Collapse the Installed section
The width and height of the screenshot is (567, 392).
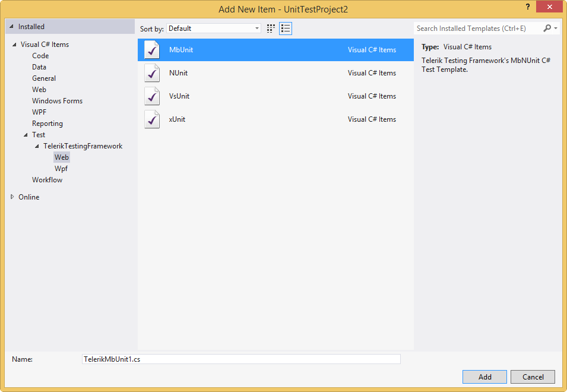click(11, 27)
